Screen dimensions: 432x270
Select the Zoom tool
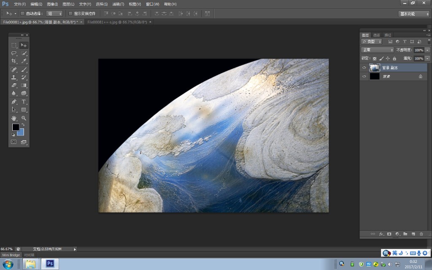24,118
